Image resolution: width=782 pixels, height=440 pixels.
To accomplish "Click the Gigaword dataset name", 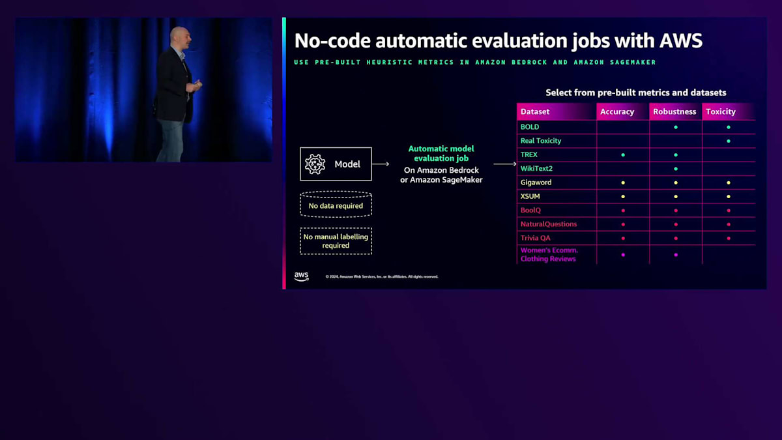I will [536, 183].
